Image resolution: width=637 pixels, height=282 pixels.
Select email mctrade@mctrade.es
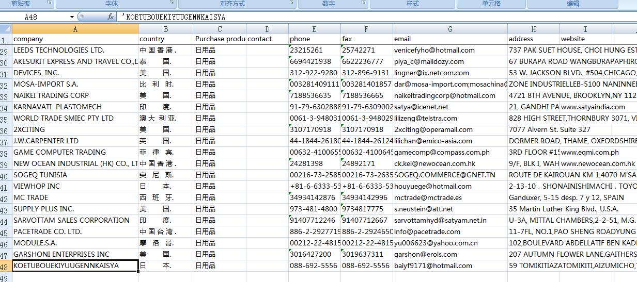tap(450, 198)
